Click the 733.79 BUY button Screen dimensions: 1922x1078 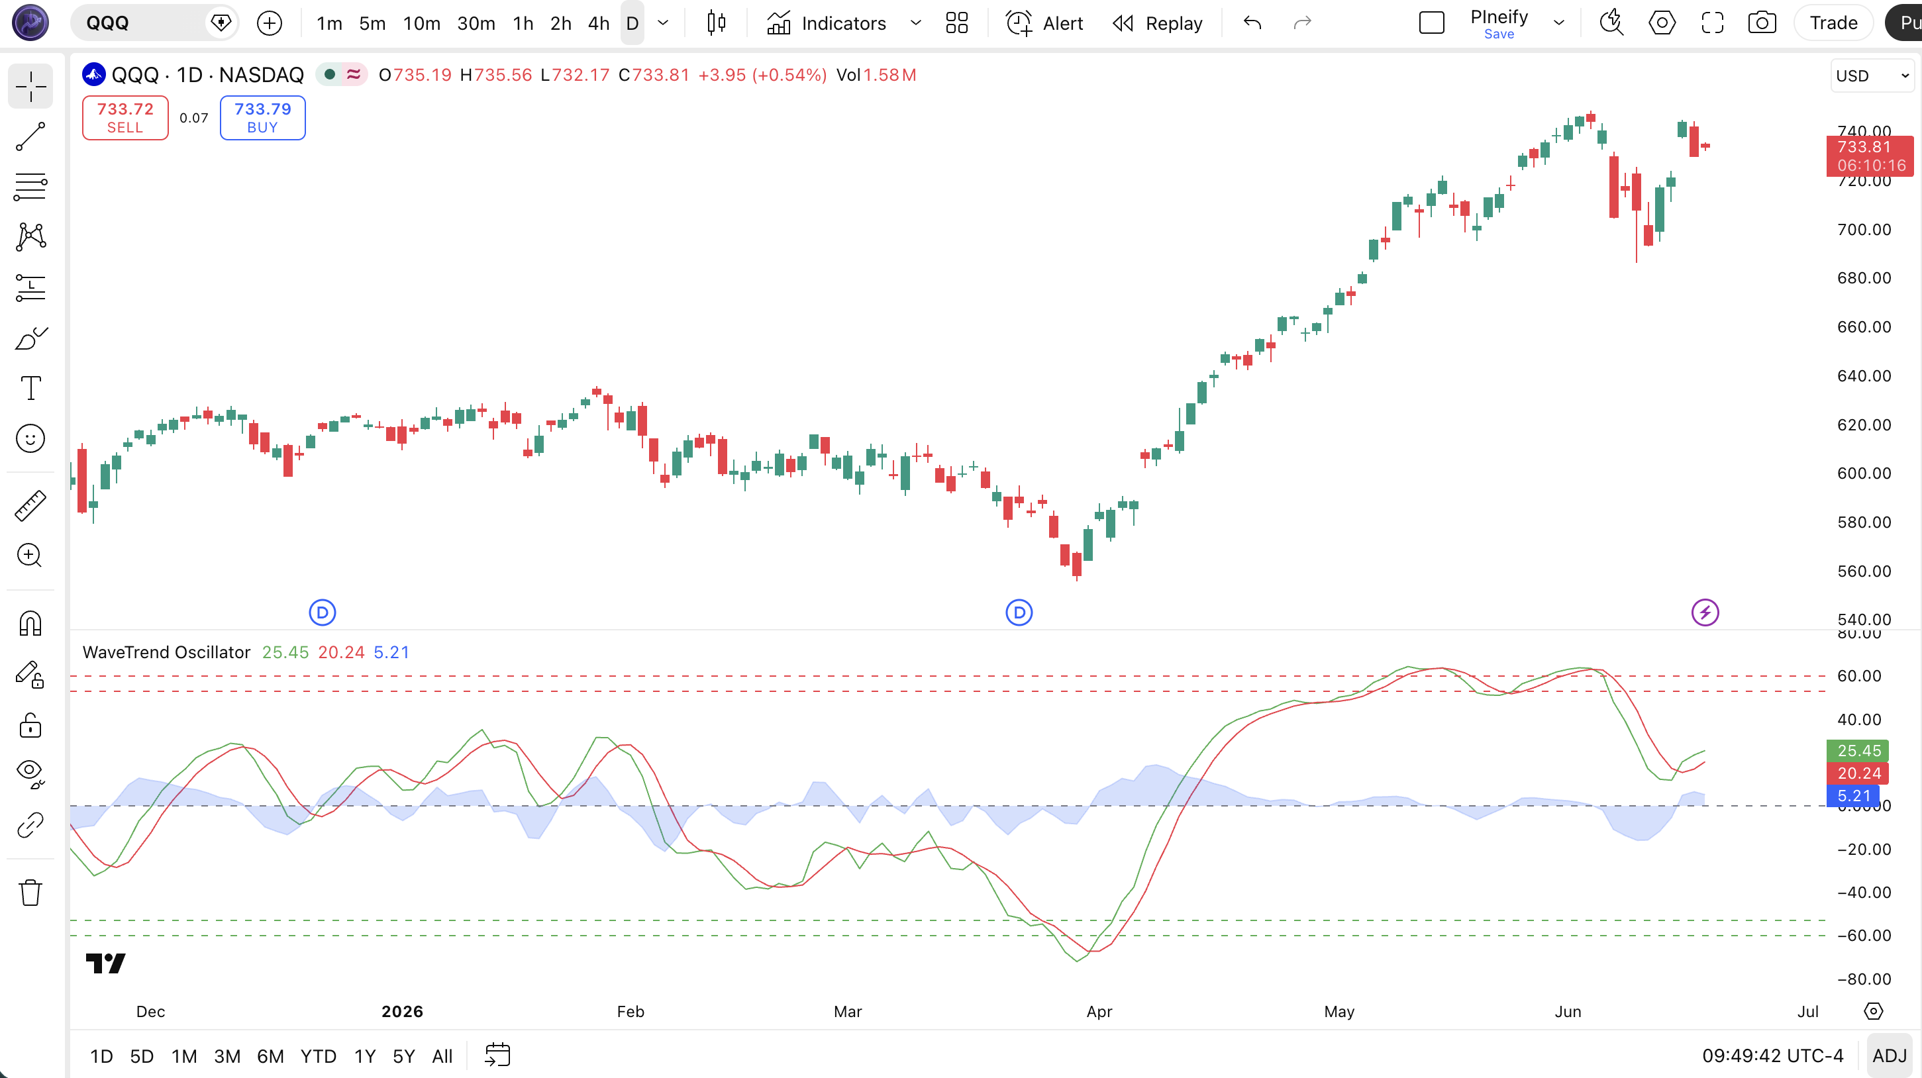[x=262, y=118]
